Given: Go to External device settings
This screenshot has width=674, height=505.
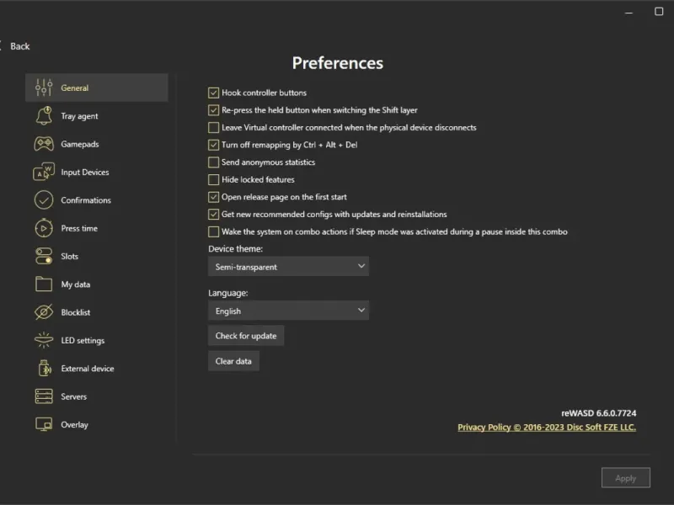Looking at the screenshot, I should (x=87, y=369).
